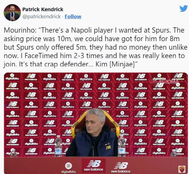Click the AS Roma crest on the desk
The height and width of the screenshot is (174, 189).
pos(182,169)
